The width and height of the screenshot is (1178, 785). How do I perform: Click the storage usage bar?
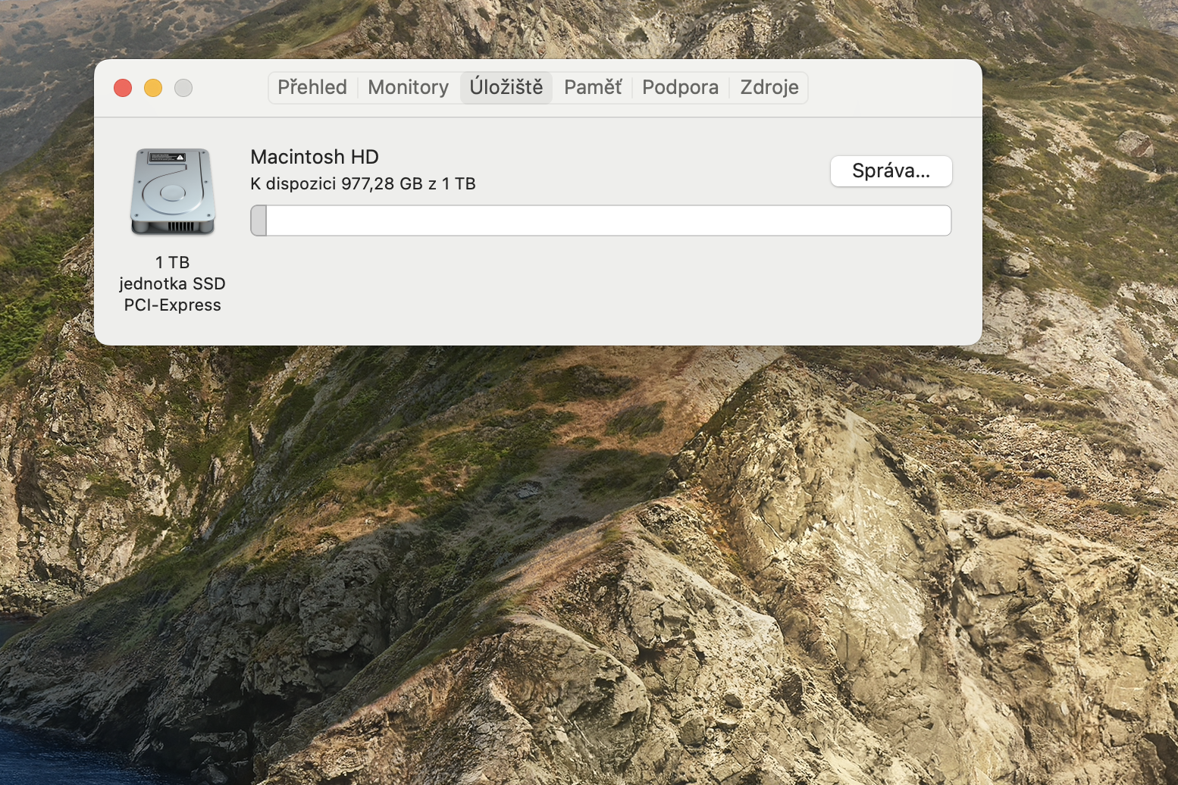point(601,220)
